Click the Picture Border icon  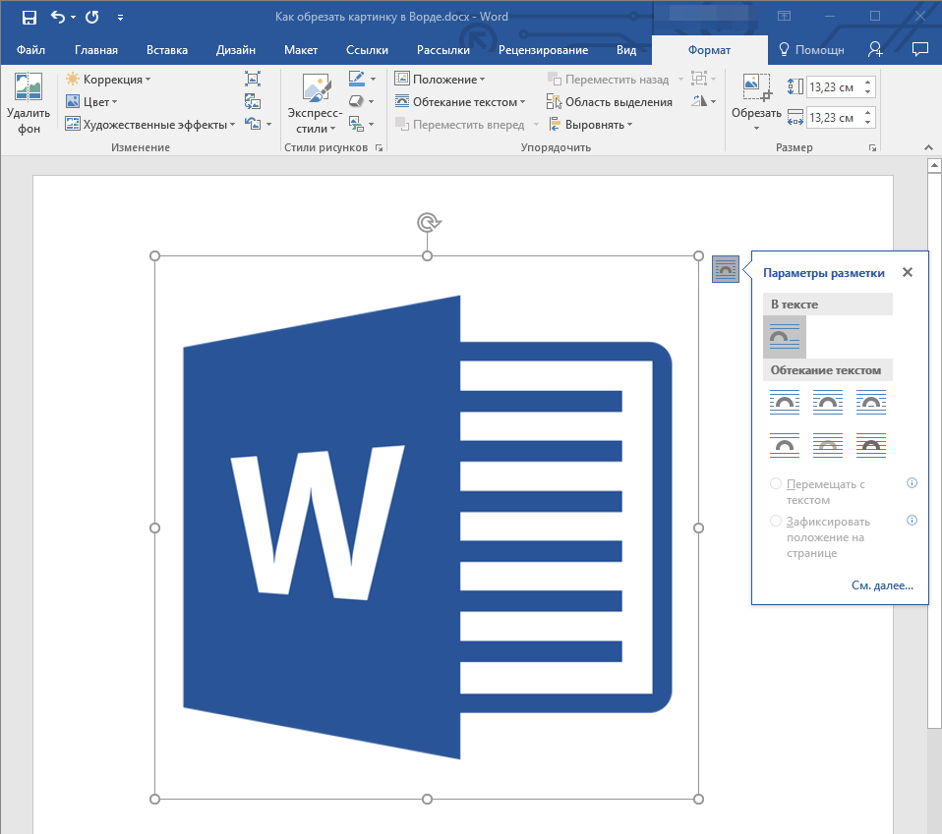pos(357,78)
